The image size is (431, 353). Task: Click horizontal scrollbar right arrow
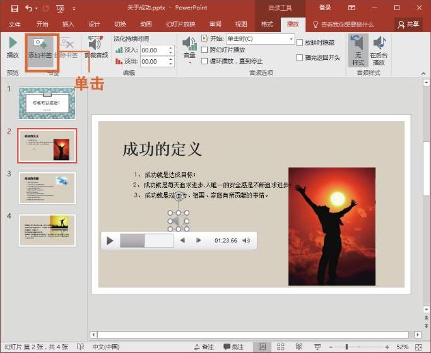[418, 335]
